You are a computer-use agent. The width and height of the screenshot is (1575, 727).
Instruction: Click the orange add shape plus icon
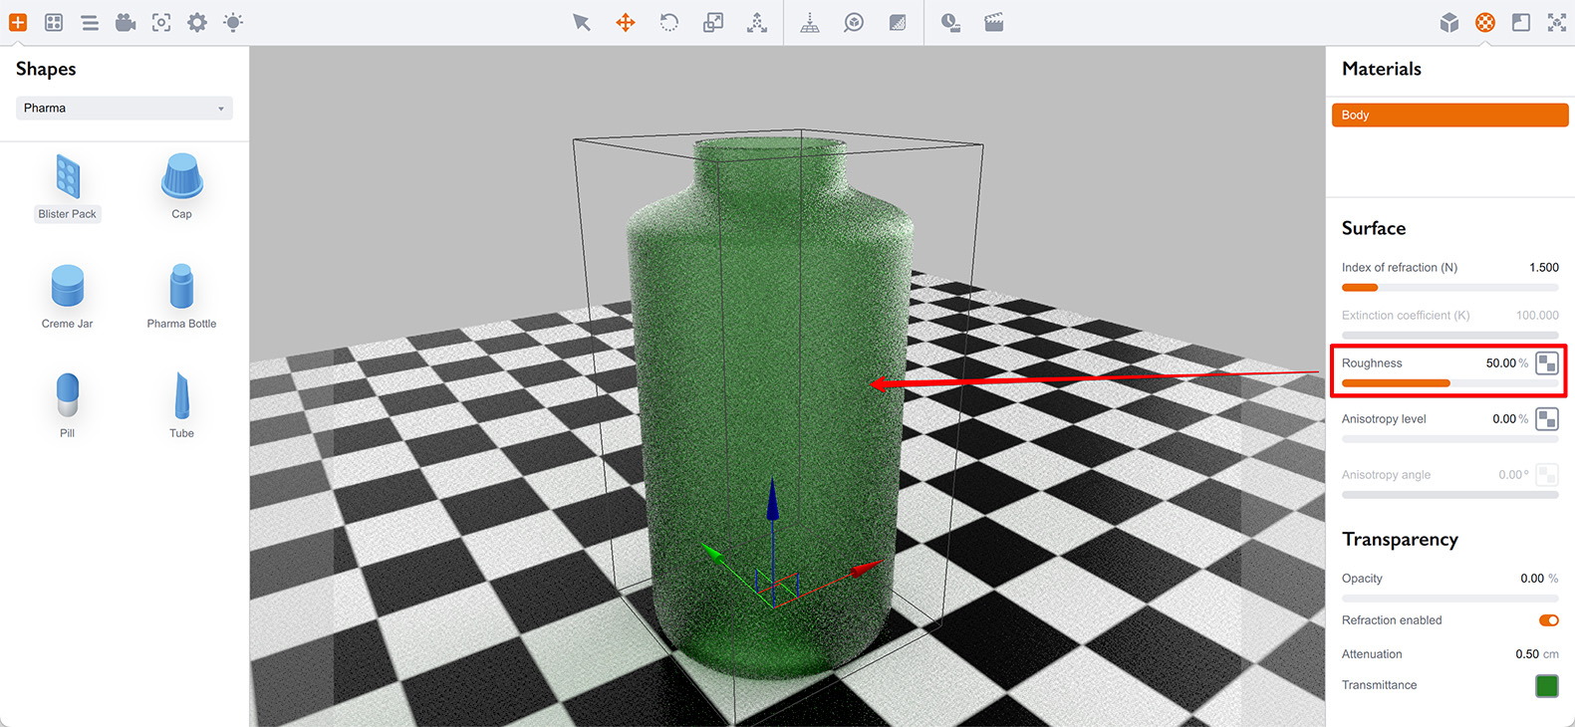18,22
